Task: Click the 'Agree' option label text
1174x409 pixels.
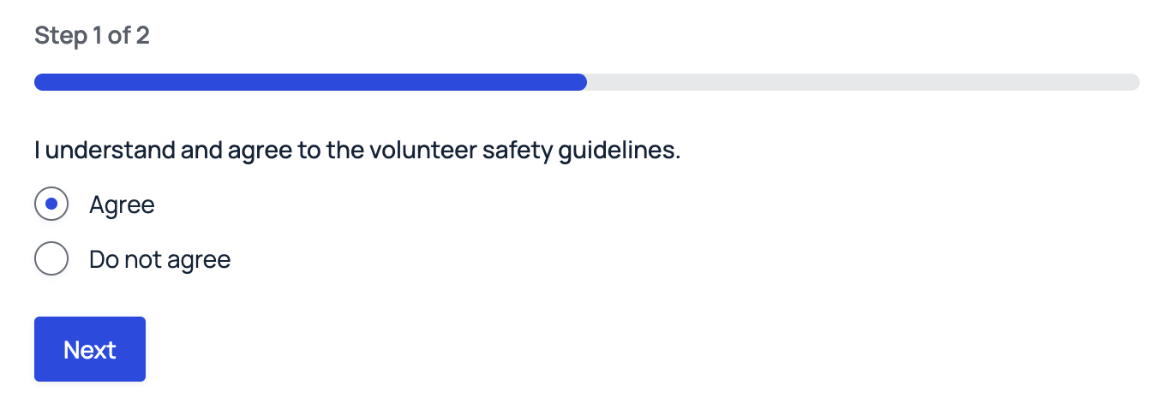Action: tap(122, 205)
